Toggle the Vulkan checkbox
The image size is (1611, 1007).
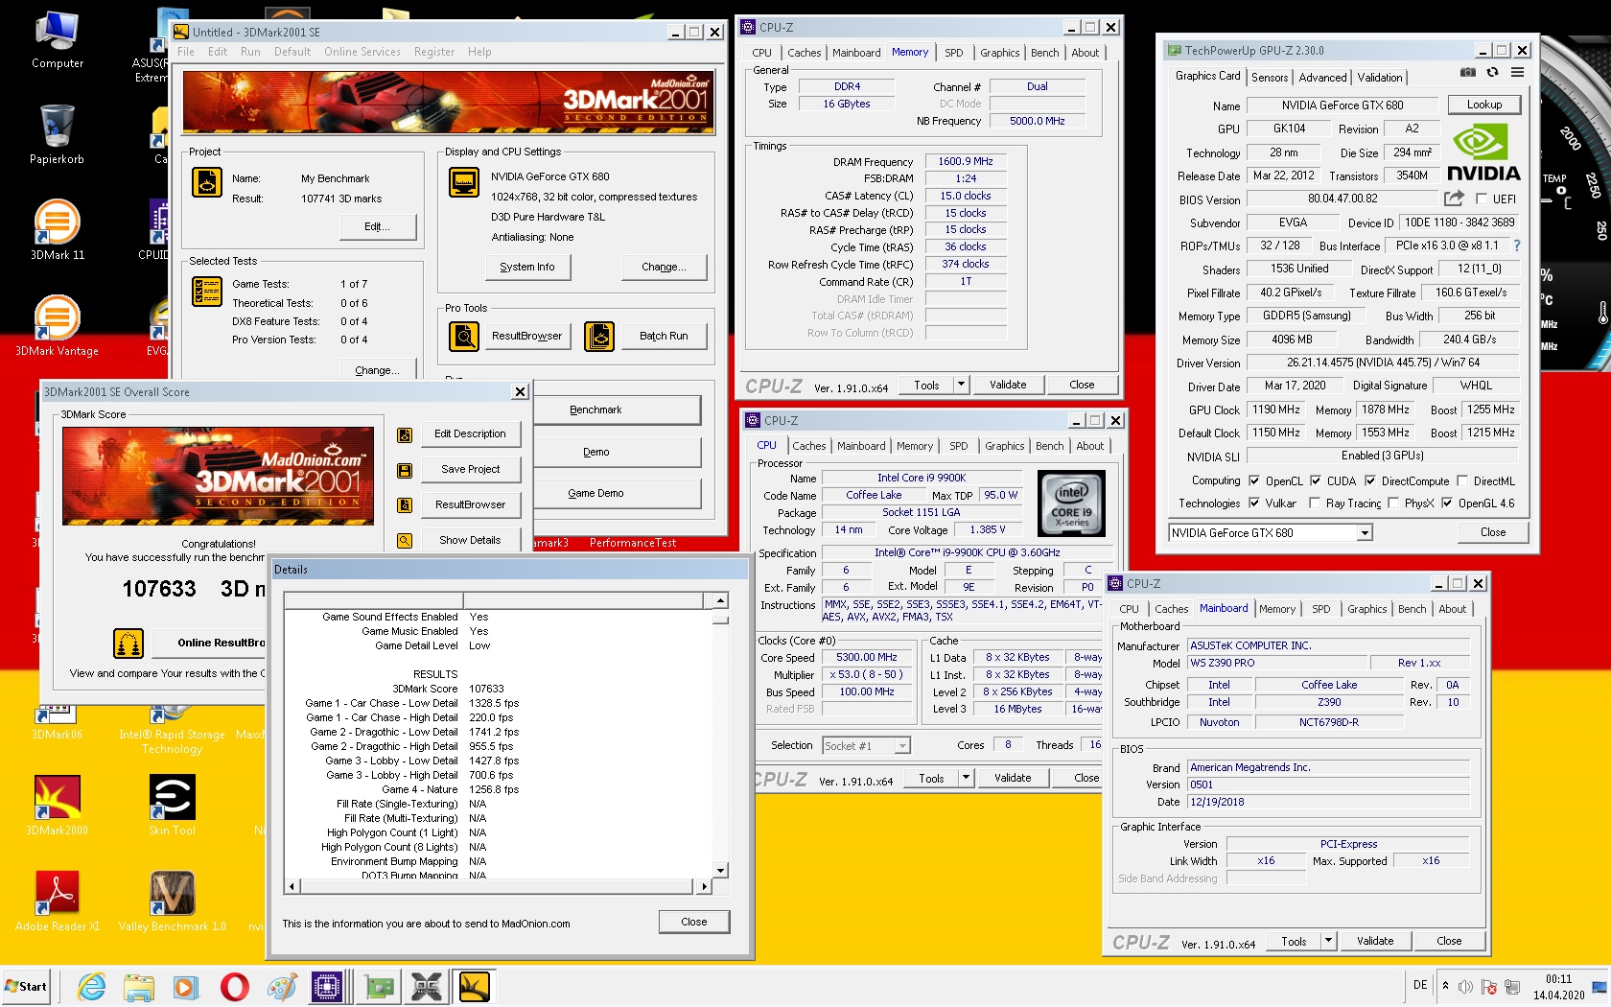tap(1254, 503)
